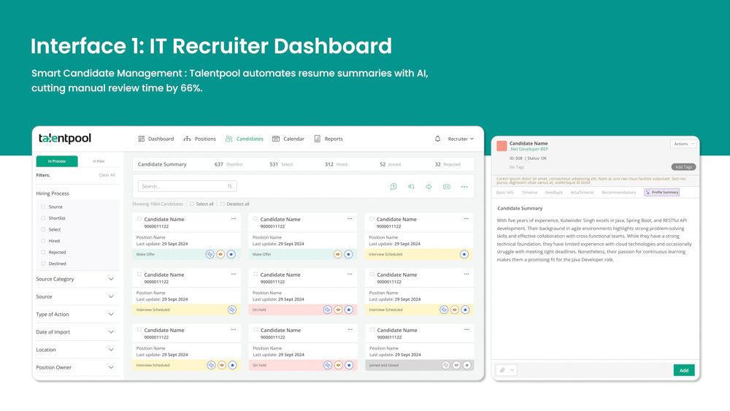This screenshot has width=730, height=411.
Task: Click the notification bell icon
Action: [437, 139]
